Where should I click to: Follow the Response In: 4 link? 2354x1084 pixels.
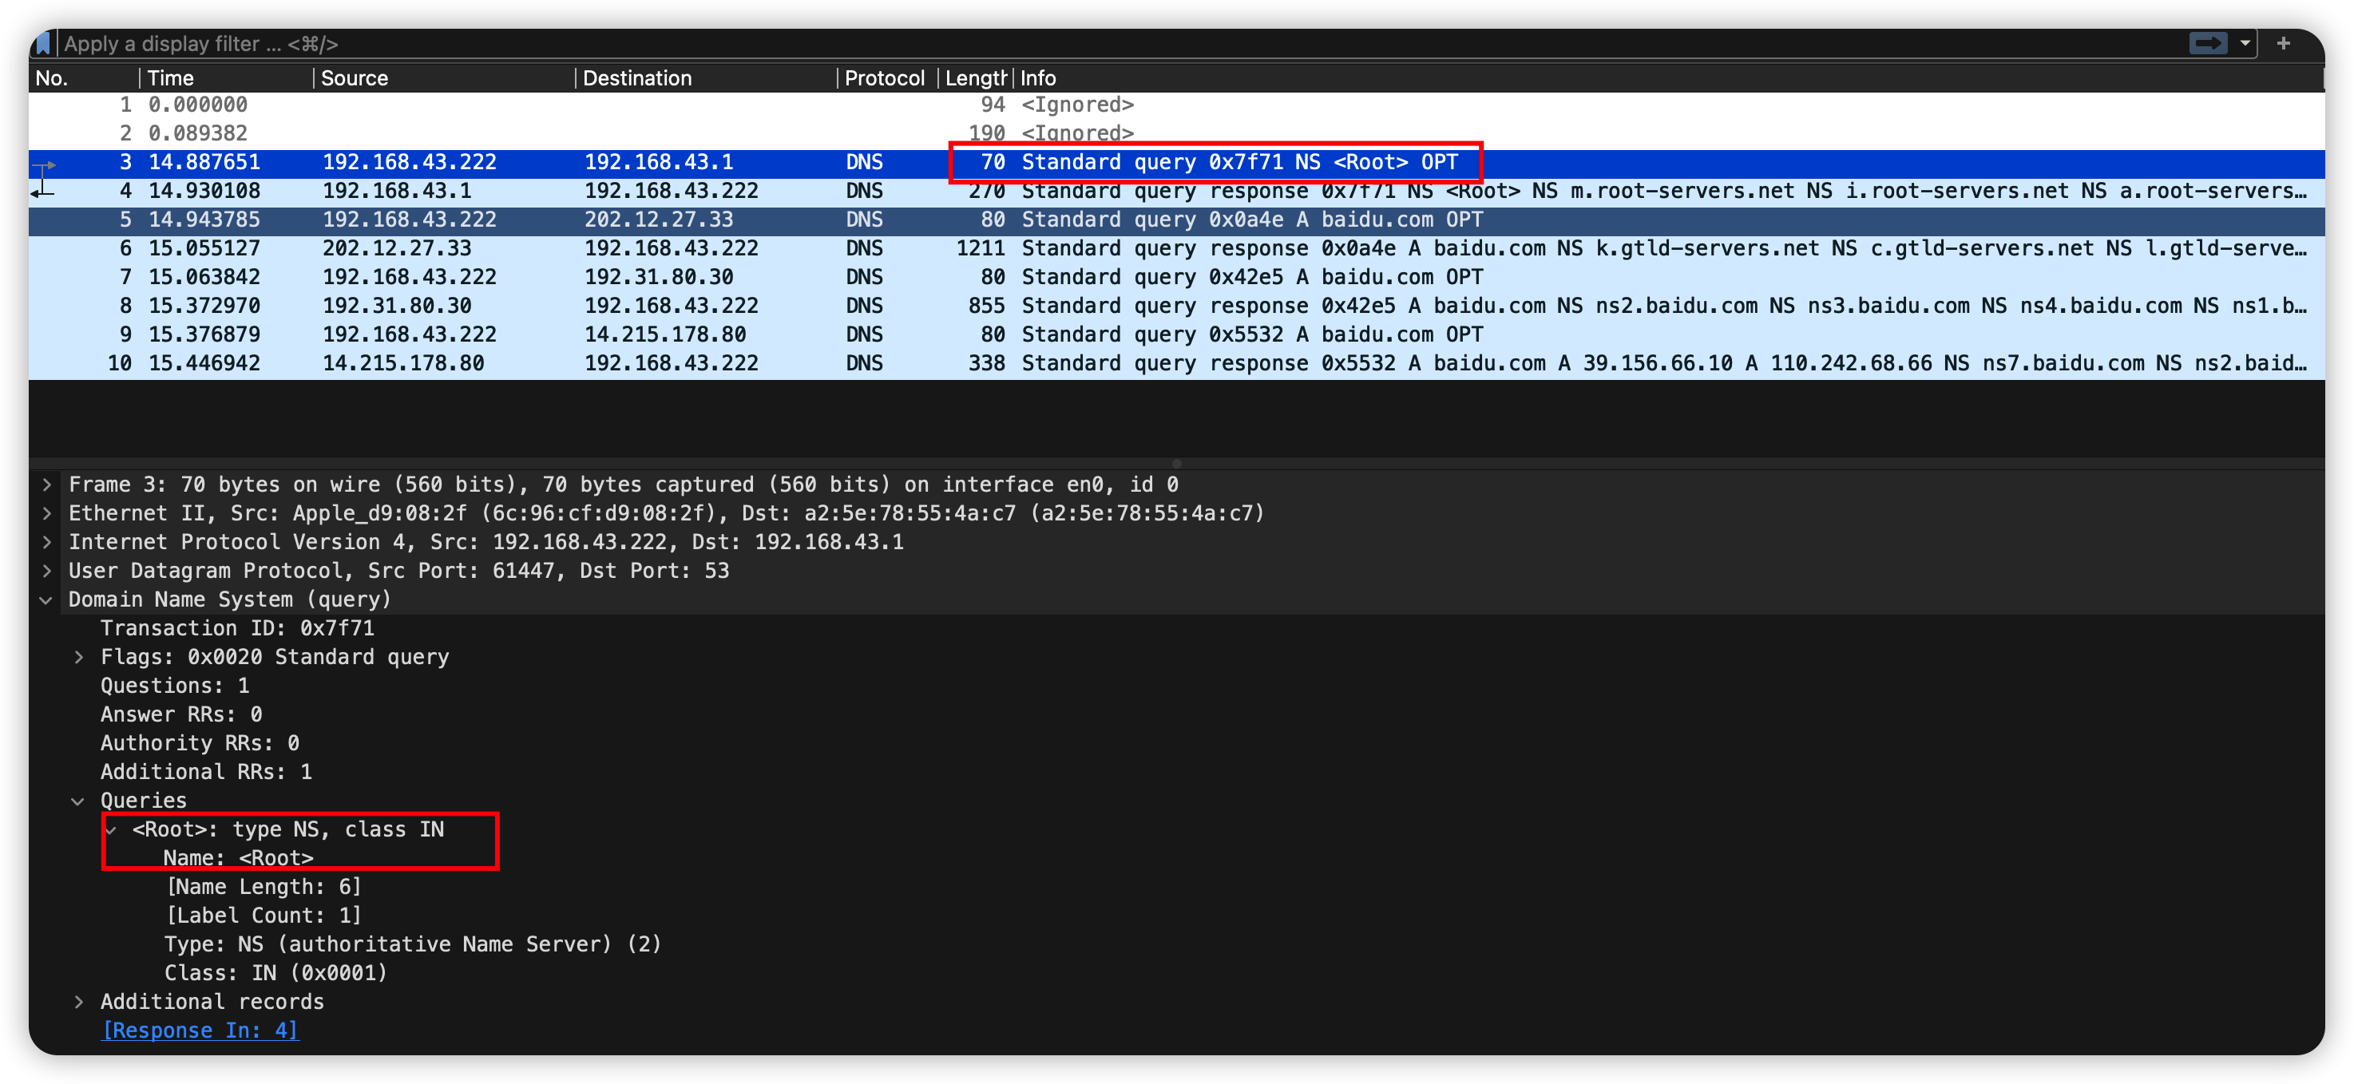[x=199, y=1031]
